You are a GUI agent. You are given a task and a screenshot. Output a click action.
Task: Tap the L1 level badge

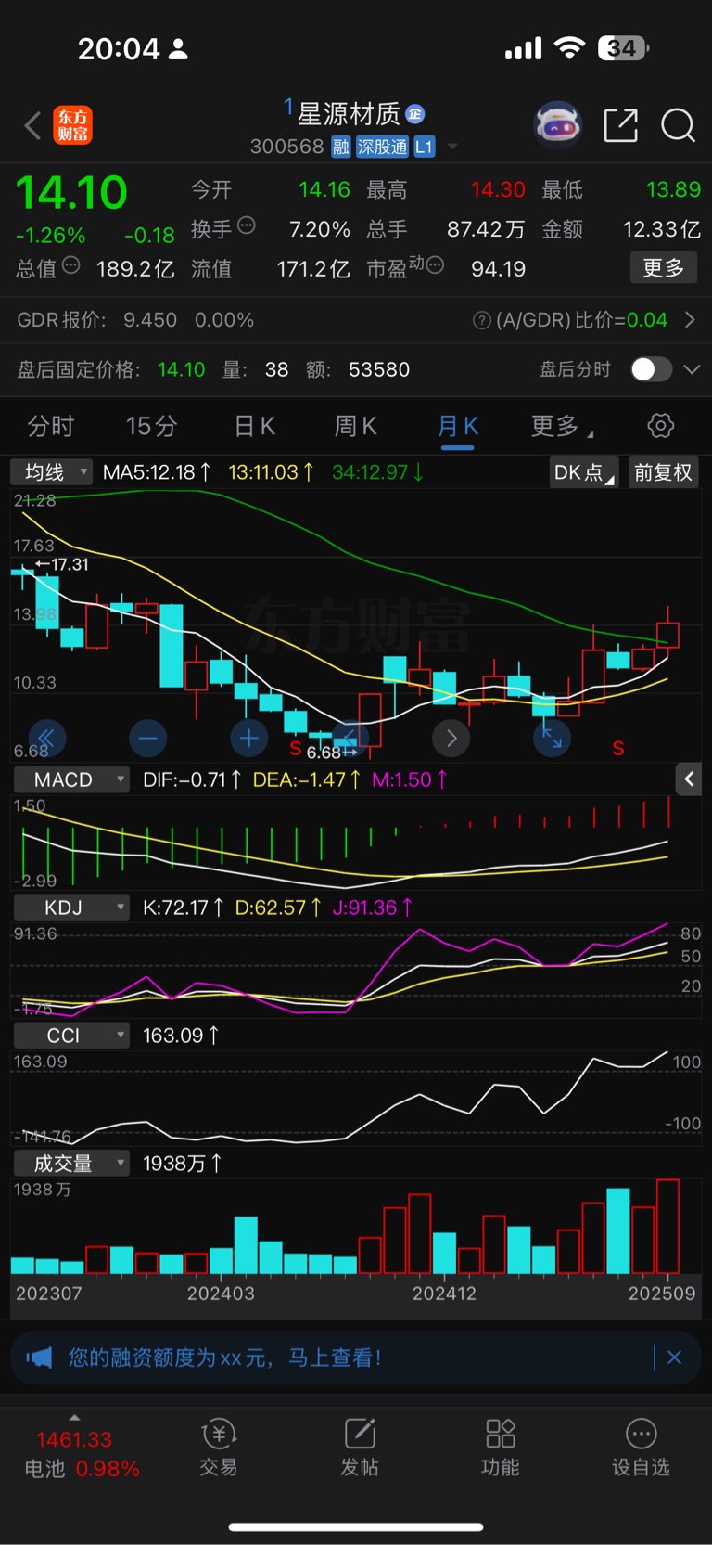tap(424, 147)
